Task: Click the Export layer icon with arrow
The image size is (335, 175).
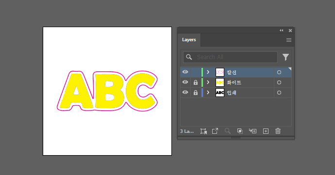Action: pos(215,131)
